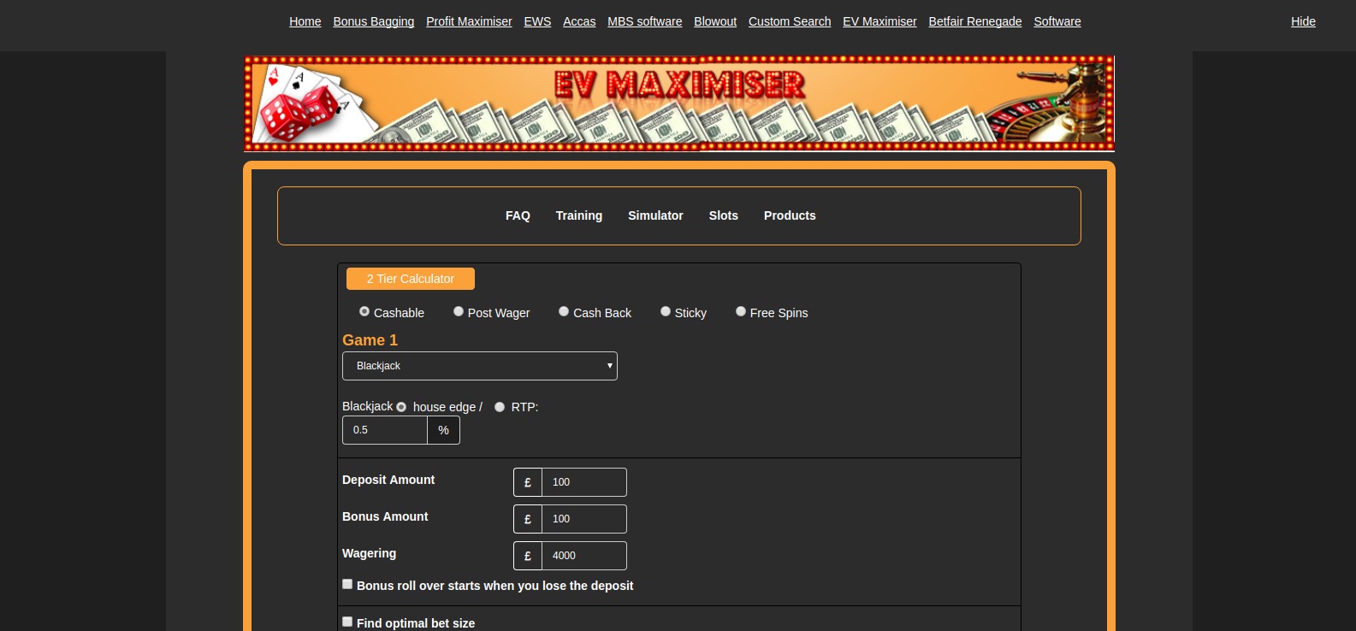Choose the house edge radio option
This screenshot has height=631, width=1356.
coord(401,407)
